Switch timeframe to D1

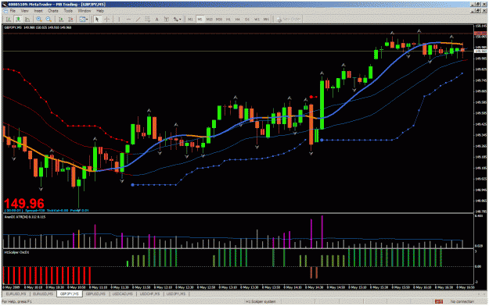pos(247,20)
